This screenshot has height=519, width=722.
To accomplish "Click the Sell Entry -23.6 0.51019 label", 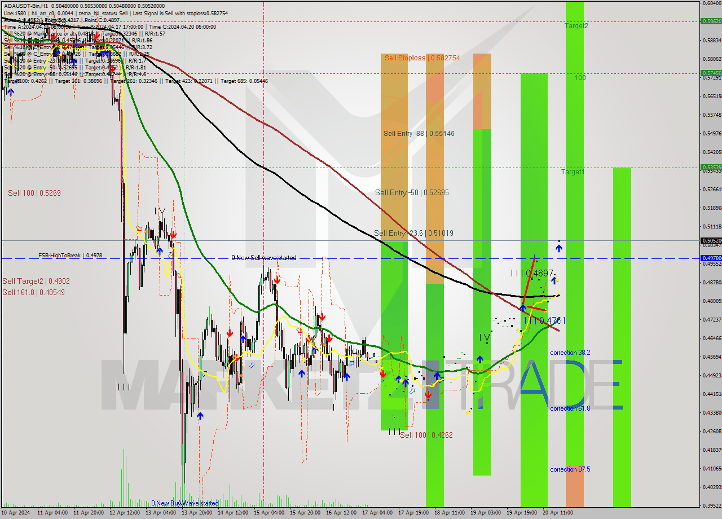I will [x=413, y=233].
